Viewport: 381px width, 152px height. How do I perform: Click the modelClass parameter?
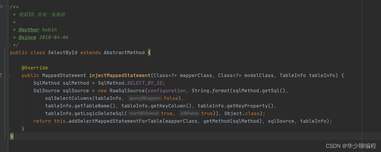[259, 76]
